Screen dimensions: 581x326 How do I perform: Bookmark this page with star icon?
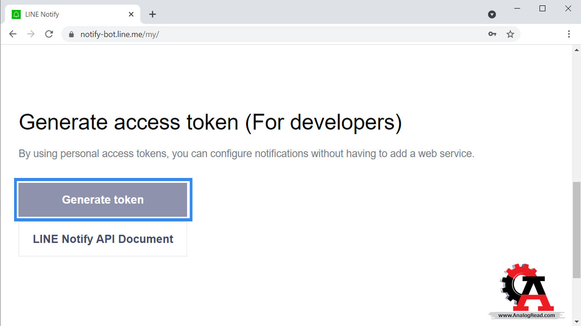pos(510,34)
